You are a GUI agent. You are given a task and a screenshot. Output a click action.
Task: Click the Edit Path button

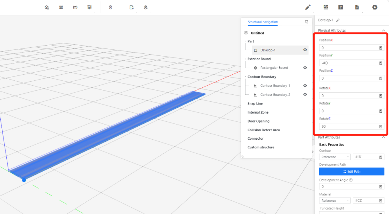(351, 172)
